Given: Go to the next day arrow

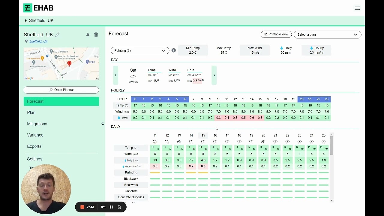Looking at the screenshot, I should click(x=214, y=75).
